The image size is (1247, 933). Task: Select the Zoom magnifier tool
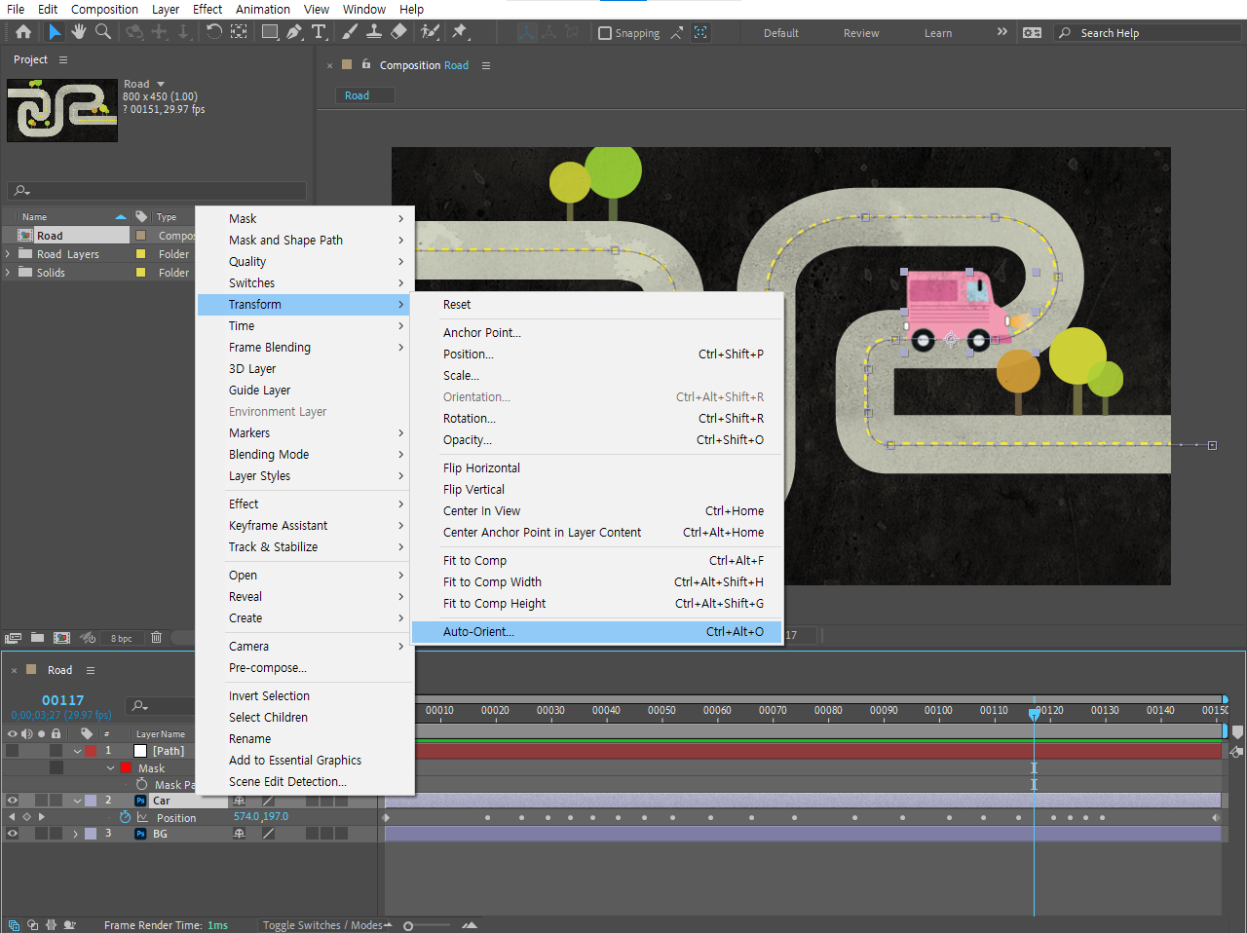(102, 32)
